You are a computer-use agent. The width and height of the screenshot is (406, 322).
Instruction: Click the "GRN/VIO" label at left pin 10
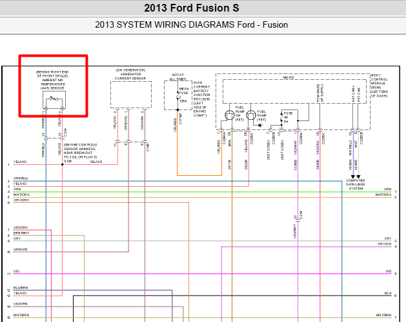click(21, 249)
